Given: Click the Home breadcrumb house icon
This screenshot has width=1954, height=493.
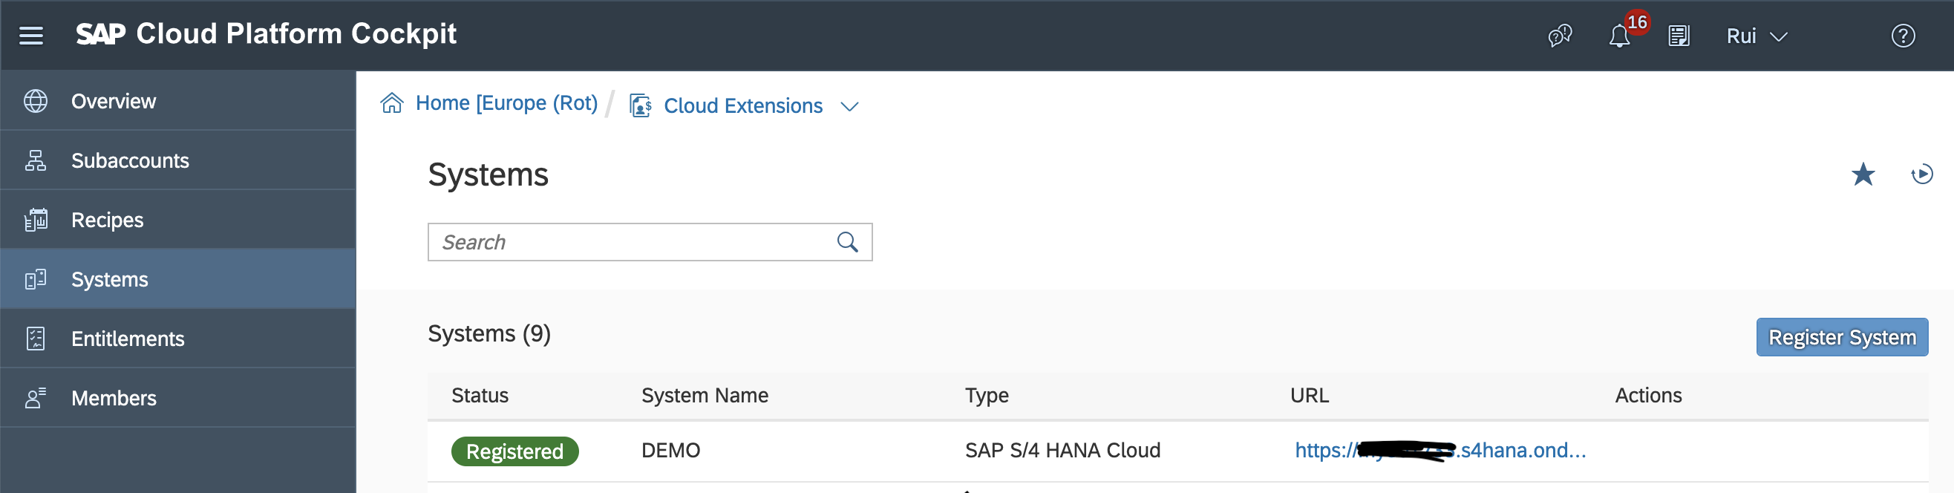Looking at the screenshot, I should click(392, 103).
